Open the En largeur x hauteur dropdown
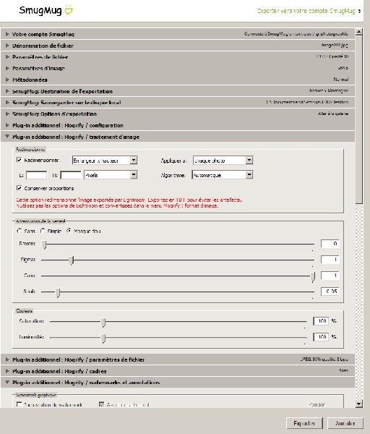 105,161
